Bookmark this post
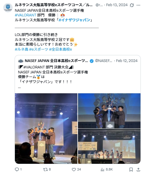 tap(131, 169)
